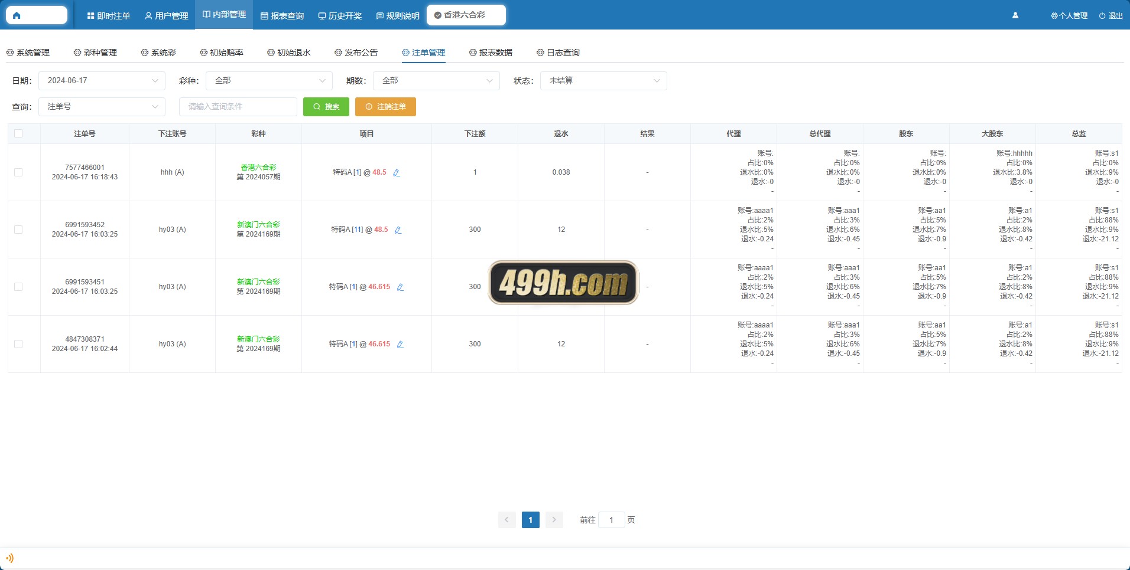Click the user profile icon

pyautogui.click(x=1015, y=15)
